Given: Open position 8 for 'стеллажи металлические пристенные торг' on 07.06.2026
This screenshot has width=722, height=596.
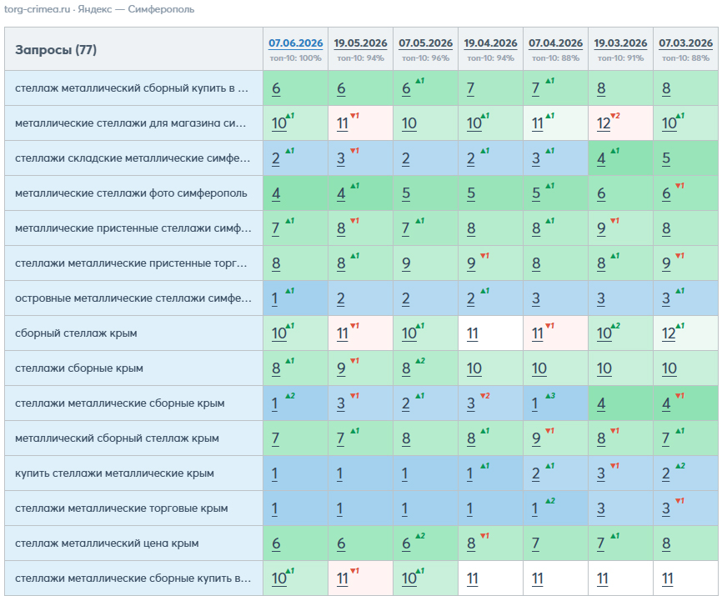Looking at the screenshot, I should (x=276, y=263).
